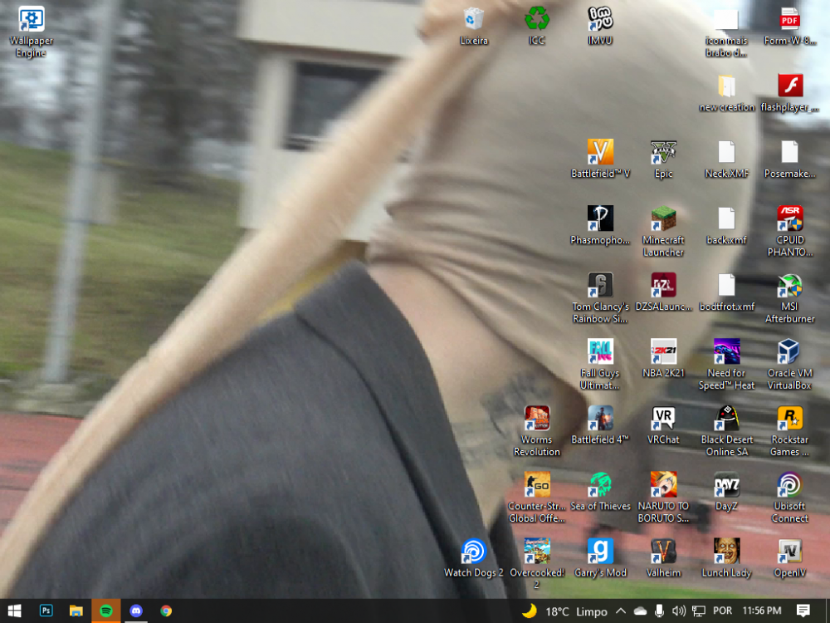
Task: Open the Wallpaper Engine desktop shortcut
Action: (32, 20)
